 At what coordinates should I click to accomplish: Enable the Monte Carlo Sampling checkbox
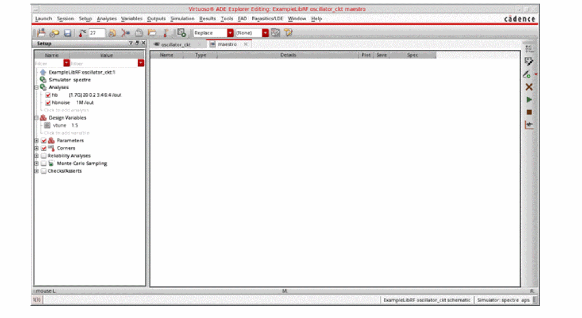click(44, 164)
